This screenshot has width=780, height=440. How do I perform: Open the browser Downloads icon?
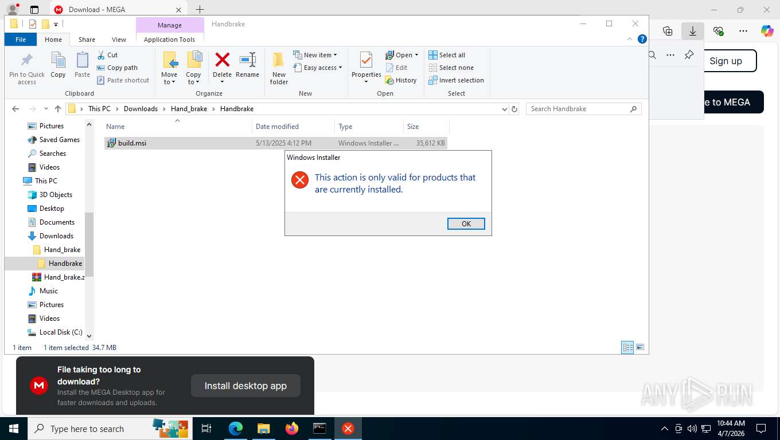tap(692, 31)
